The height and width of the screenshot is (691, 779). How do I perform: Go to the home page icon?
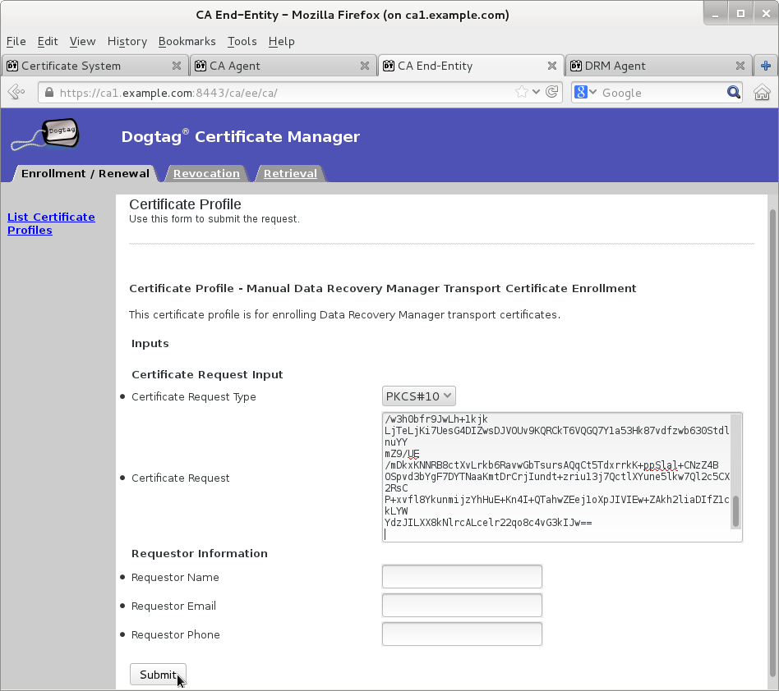pyautogui.click(x=762, y=92)
